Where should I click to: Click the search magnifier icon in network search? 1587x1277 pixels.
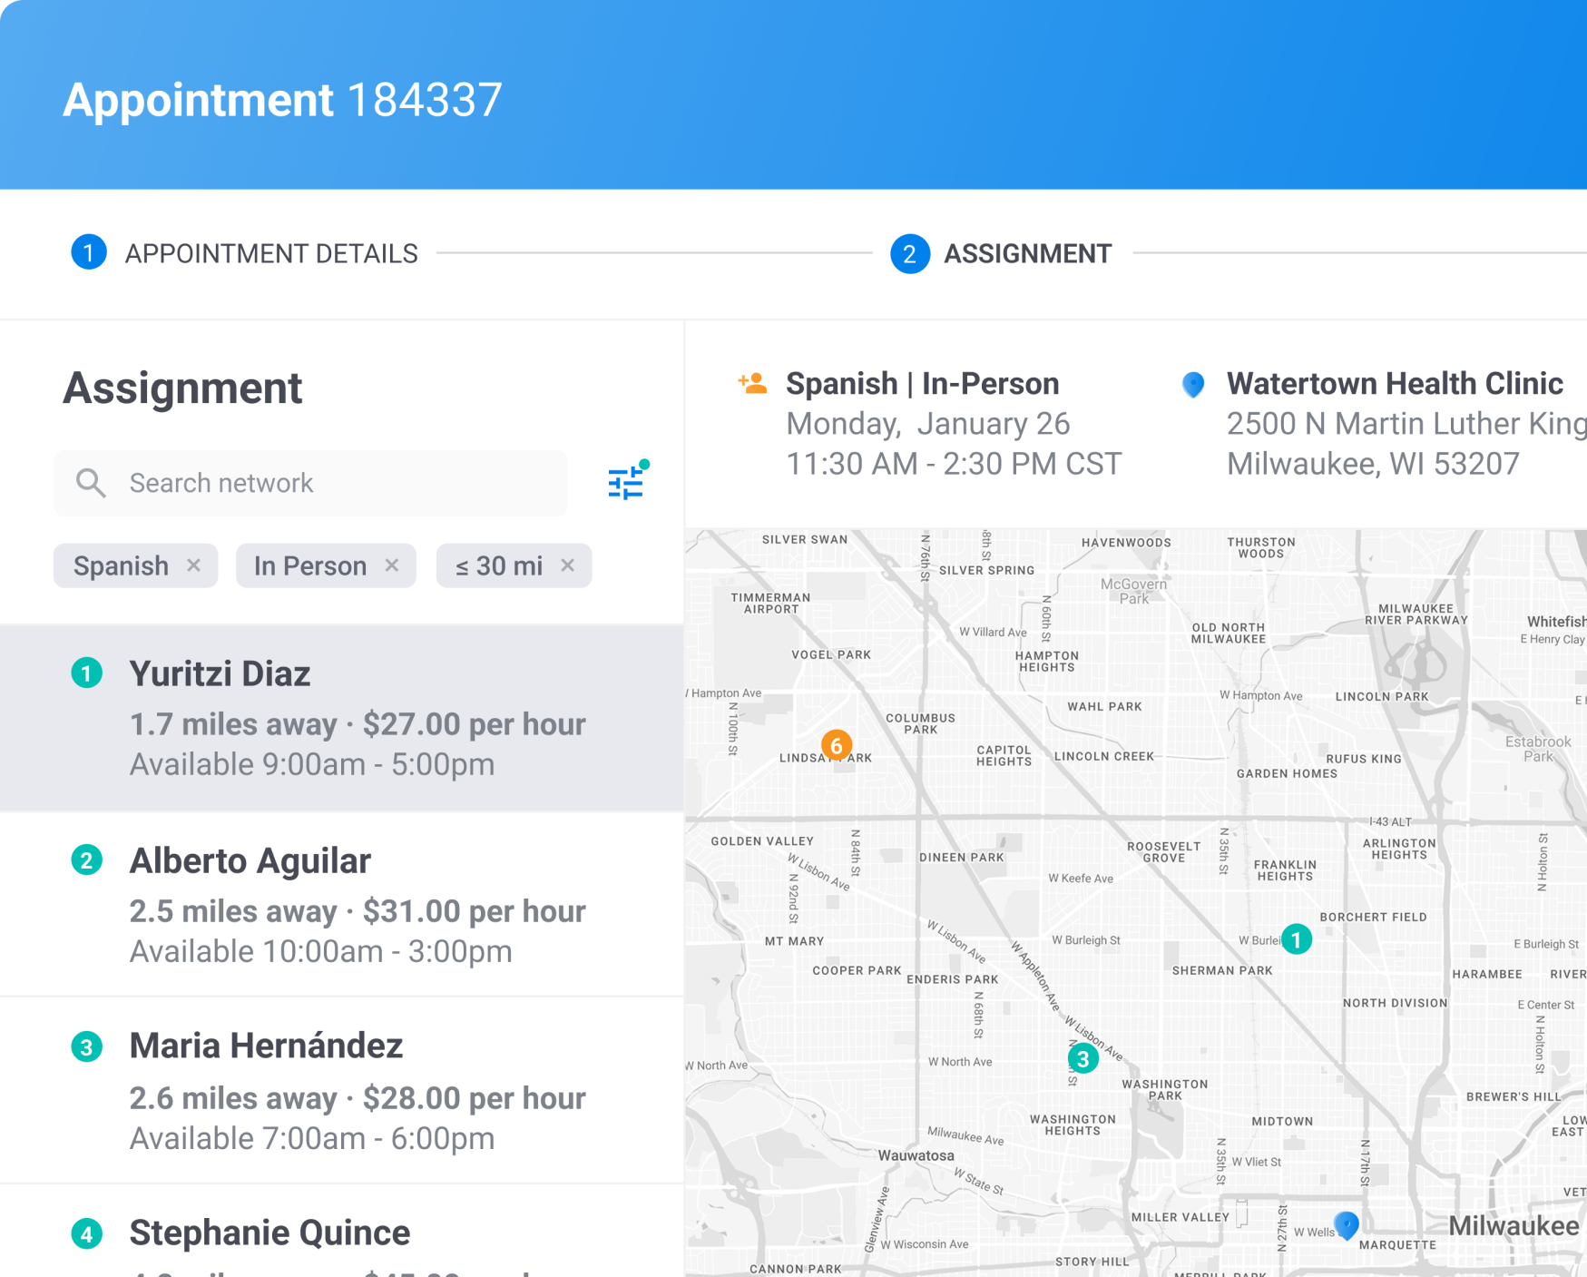[x=91, y=482]
